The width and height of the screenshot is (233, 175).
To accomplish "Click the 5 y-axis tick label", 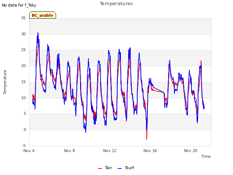I will click(x=25, y=114).
